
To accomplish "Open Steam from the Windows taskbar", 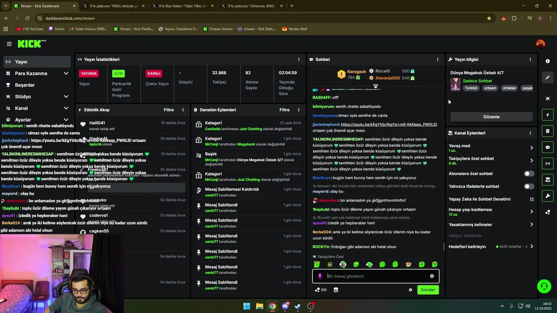I will pos(298,306).
